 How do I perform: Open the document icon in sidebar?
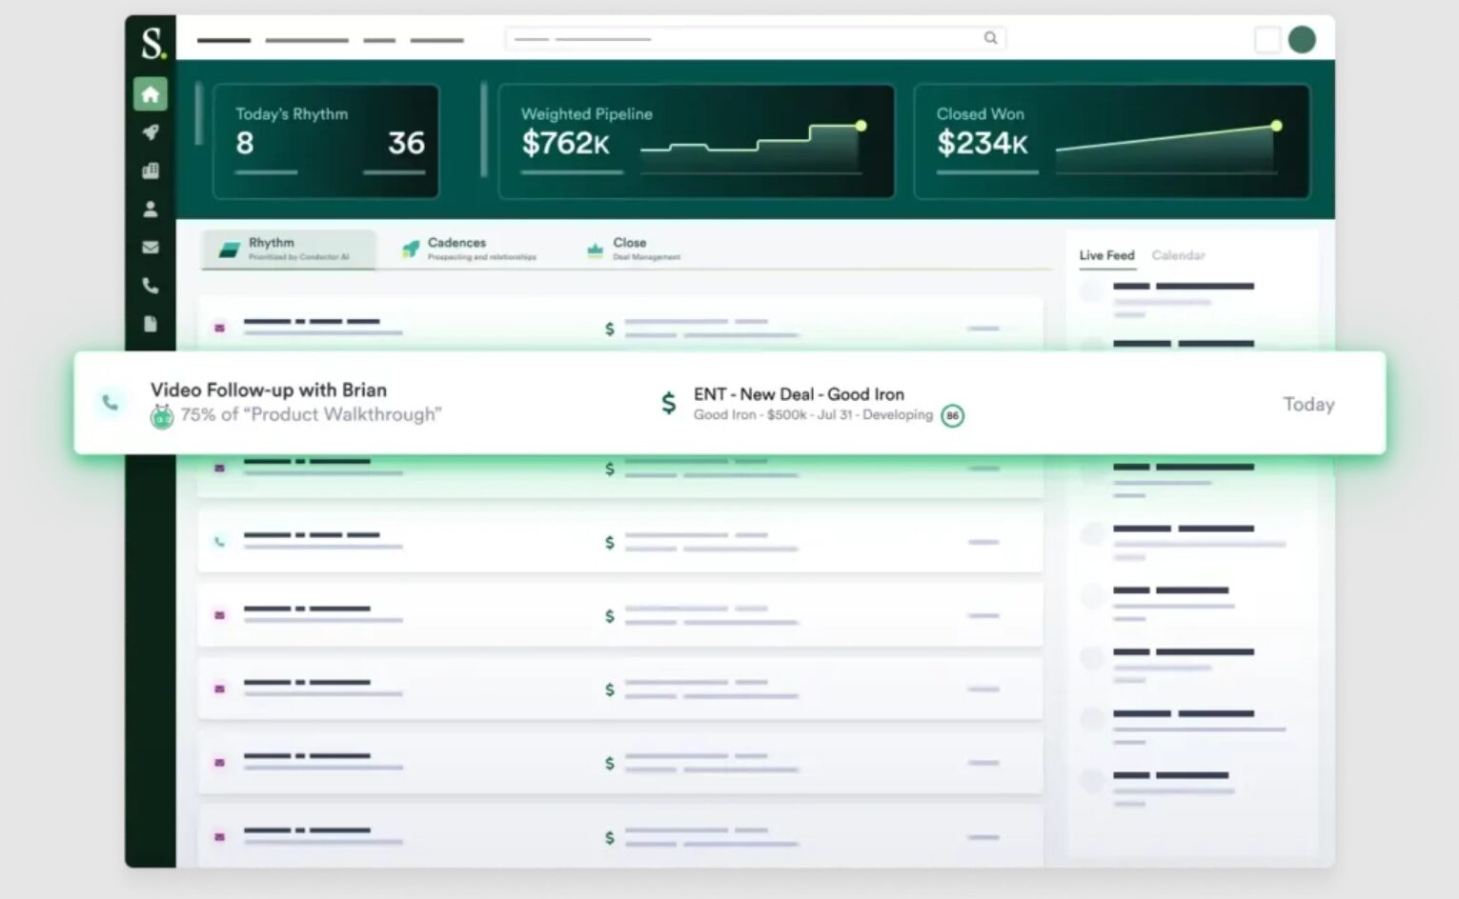click(151, 324)
